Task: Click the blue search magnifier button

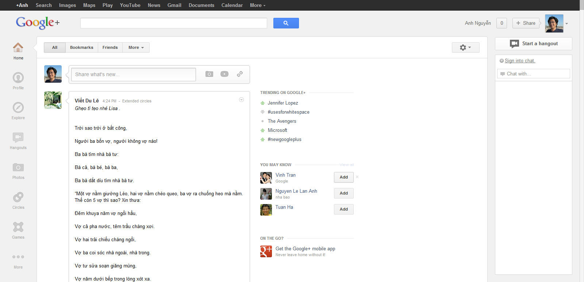Action: click(x=286, y=23)
